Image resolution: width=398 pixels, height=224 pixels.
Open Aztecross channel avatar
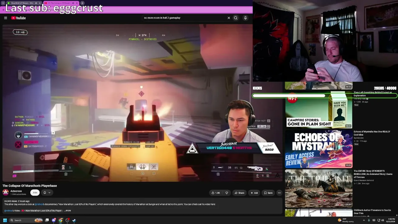click(x=6, y=193)
